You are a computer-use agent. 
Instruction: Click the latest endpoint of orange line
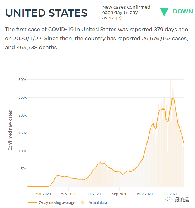click(x=184, y=143)
